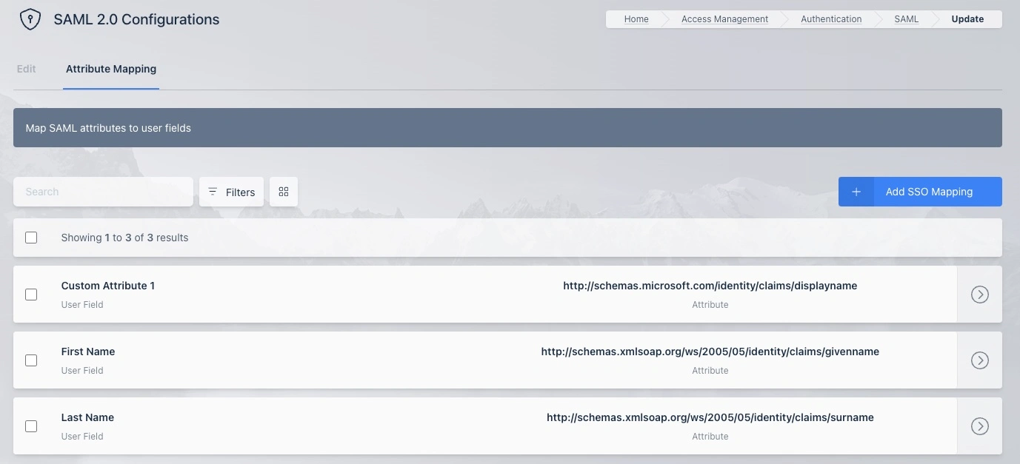This screenshot has height=464, width=1020.
Task: Navigate to Access Management breadcrumb
Action: [x=724, y=19]
